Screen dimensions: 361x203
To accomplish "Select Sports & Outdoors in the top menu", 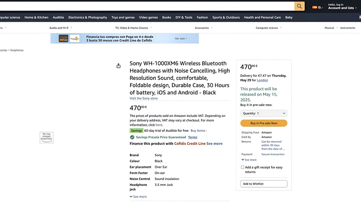I will [226, 18].
